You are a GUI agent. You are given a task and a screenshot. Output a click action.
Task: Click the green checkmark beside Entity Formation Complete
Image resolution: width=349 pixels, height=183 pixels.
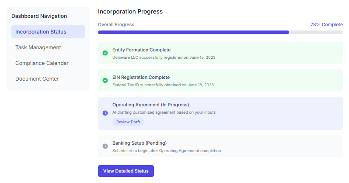click(105, 53)
